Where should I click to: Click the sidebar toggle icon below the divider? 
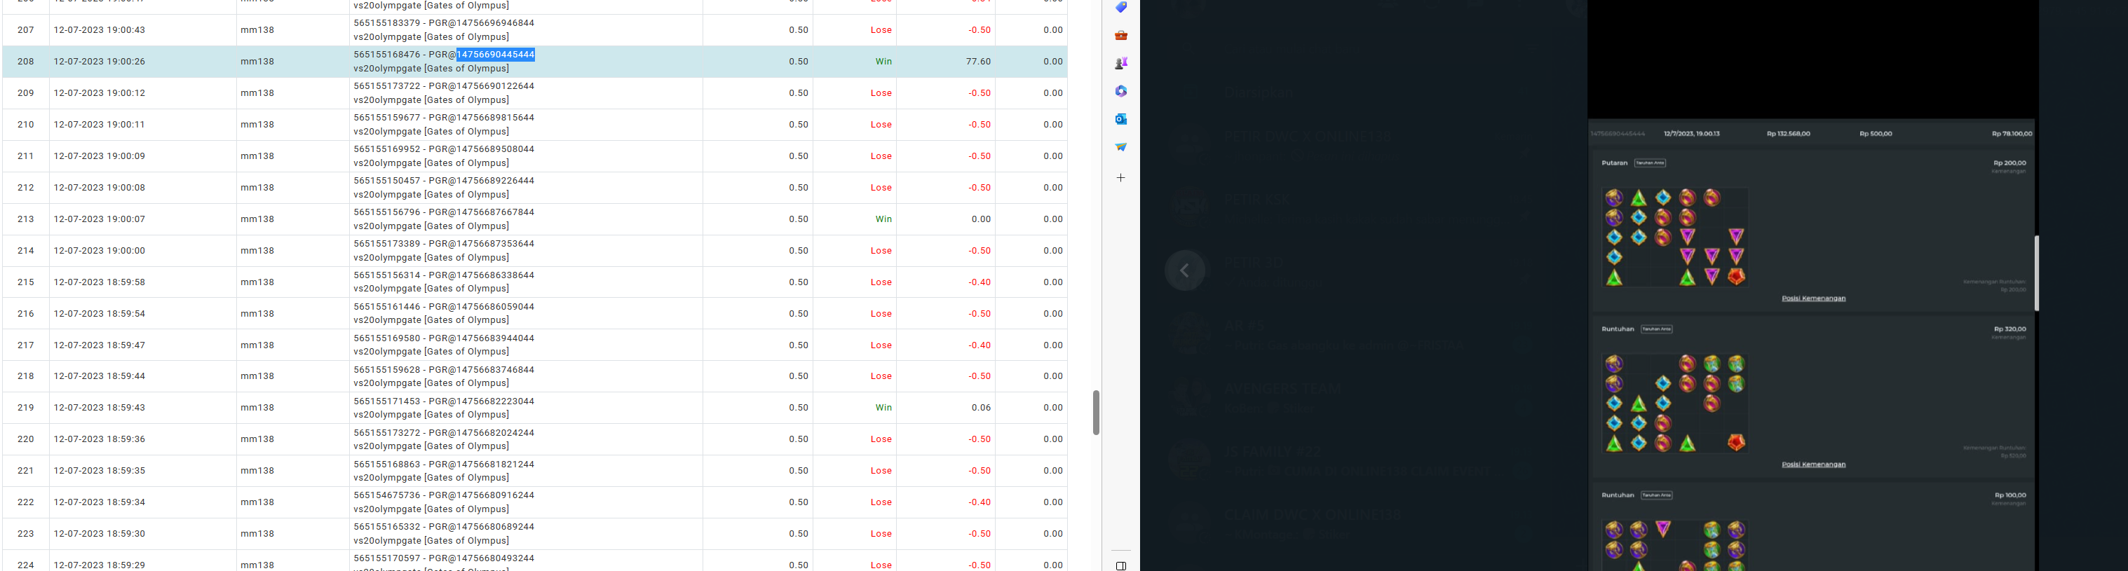[1121, 566]
